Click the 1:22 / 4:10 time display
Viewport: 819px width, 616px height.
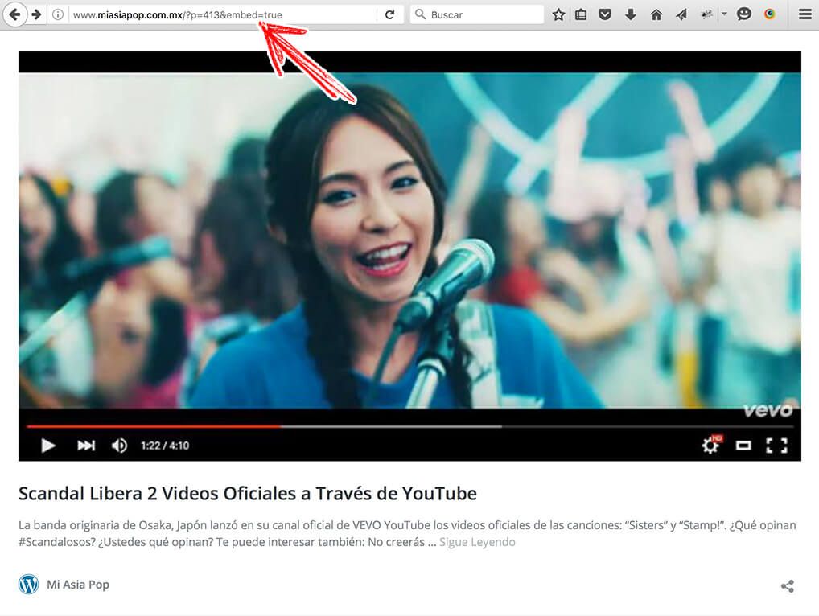[165, 446]
